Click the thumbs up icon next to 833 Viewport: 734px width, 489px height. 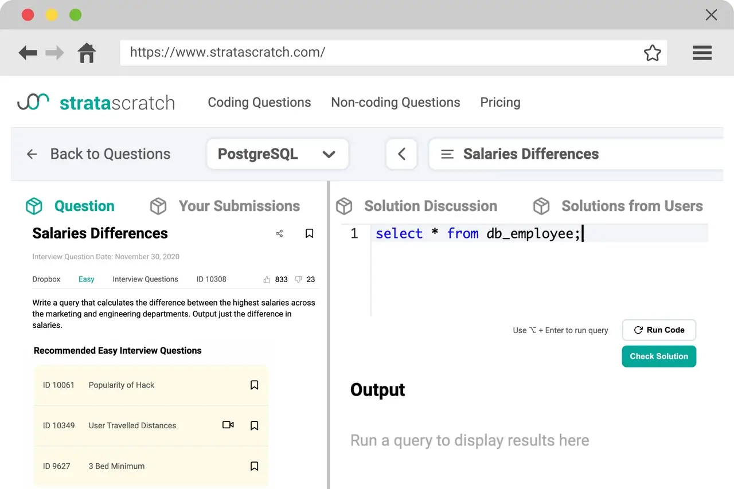pos(267,280)
